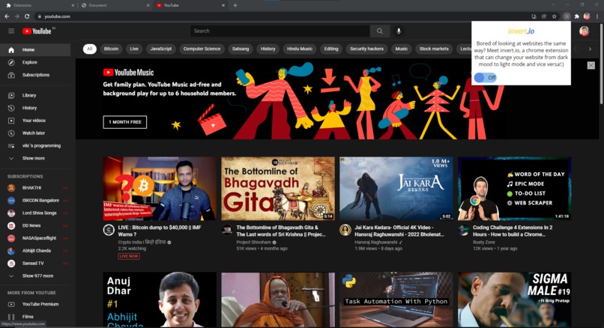Expand Show more in sidebar library
This screenshot has height=328, width=604.
[x=35, y=158]
